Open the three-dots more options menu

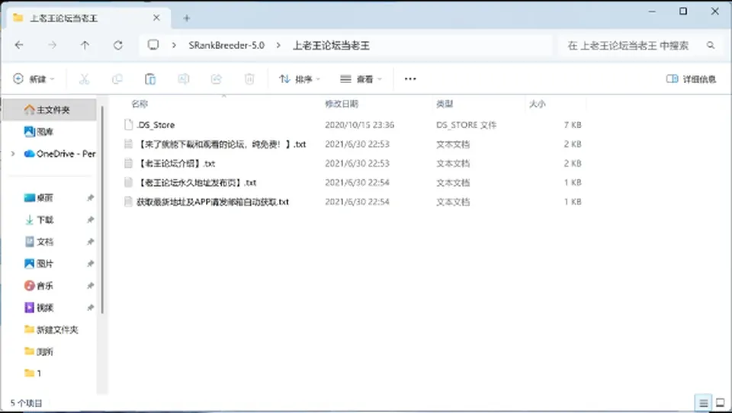(x=410, y=79)
